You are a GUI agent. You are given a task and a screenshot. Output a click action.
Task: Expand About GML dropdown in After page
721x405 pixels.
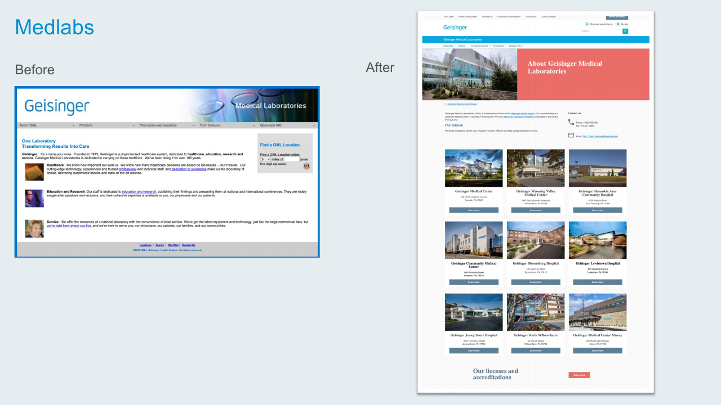pyautogui.click(x=449, y=46)
